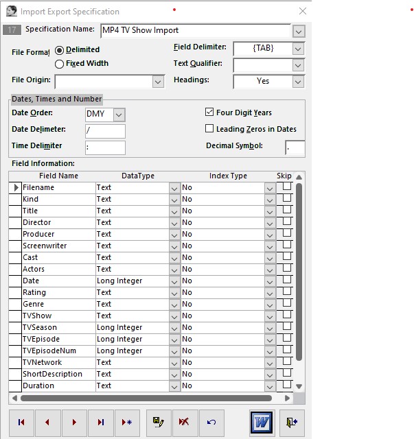This screenshot has width=414, height=439.
Task: Click the Decimal Symbol input field
Action: (x=295, y=147)
